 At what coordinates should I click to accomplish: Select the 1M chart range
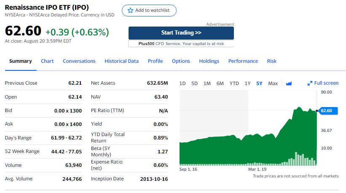click(x=207, y=83)
